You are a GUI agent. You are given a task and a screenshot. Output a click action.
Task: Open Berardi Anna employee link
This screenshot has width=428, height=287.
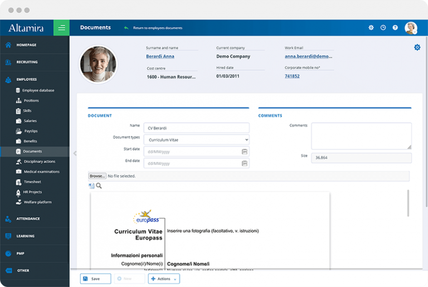pyautogui.click(x=160, y=56)
